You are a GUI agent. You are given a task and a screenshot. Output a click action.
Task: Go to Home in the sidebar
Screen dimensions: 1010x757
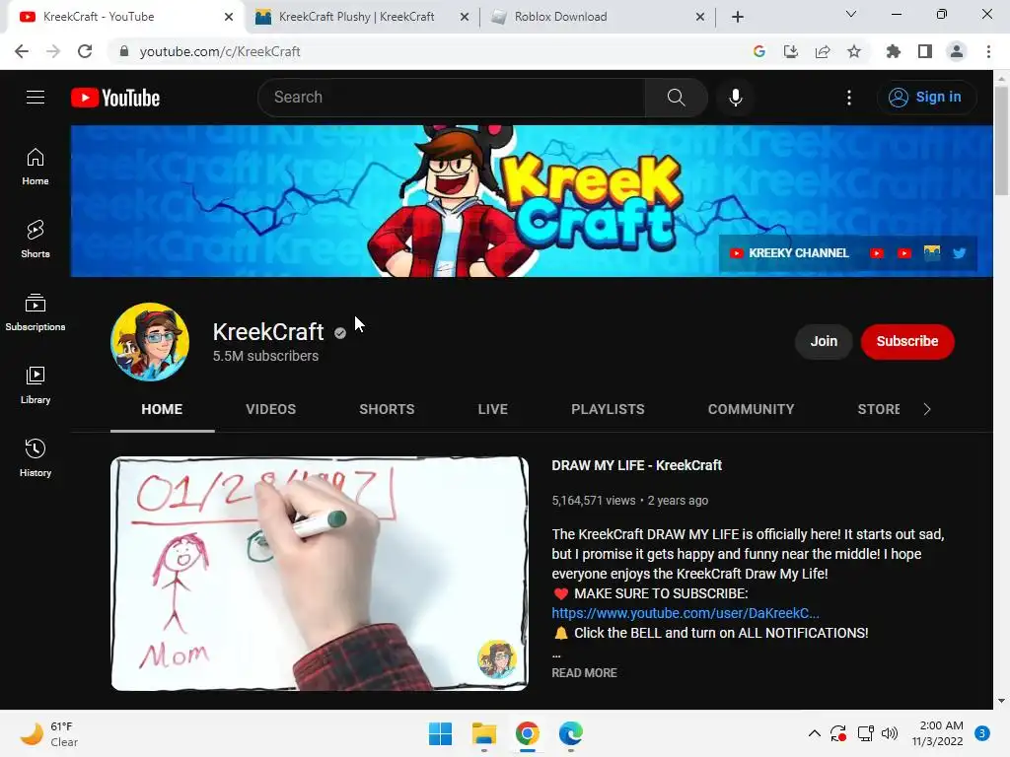(36, 167)
